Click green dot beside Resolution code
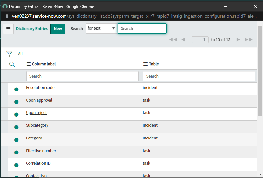263x178 pixels. 16,89
